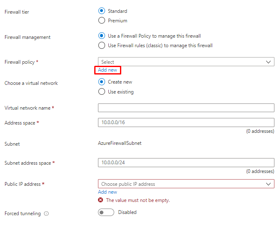Select Create new virtual network
The width and height of the screenshot is (279, 228).
[102, 82]
